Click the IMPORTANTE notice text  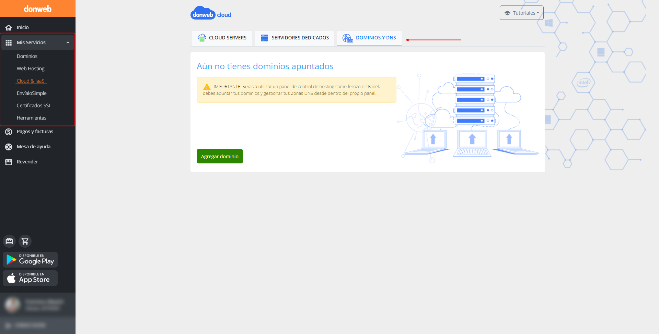pos(291,90)
